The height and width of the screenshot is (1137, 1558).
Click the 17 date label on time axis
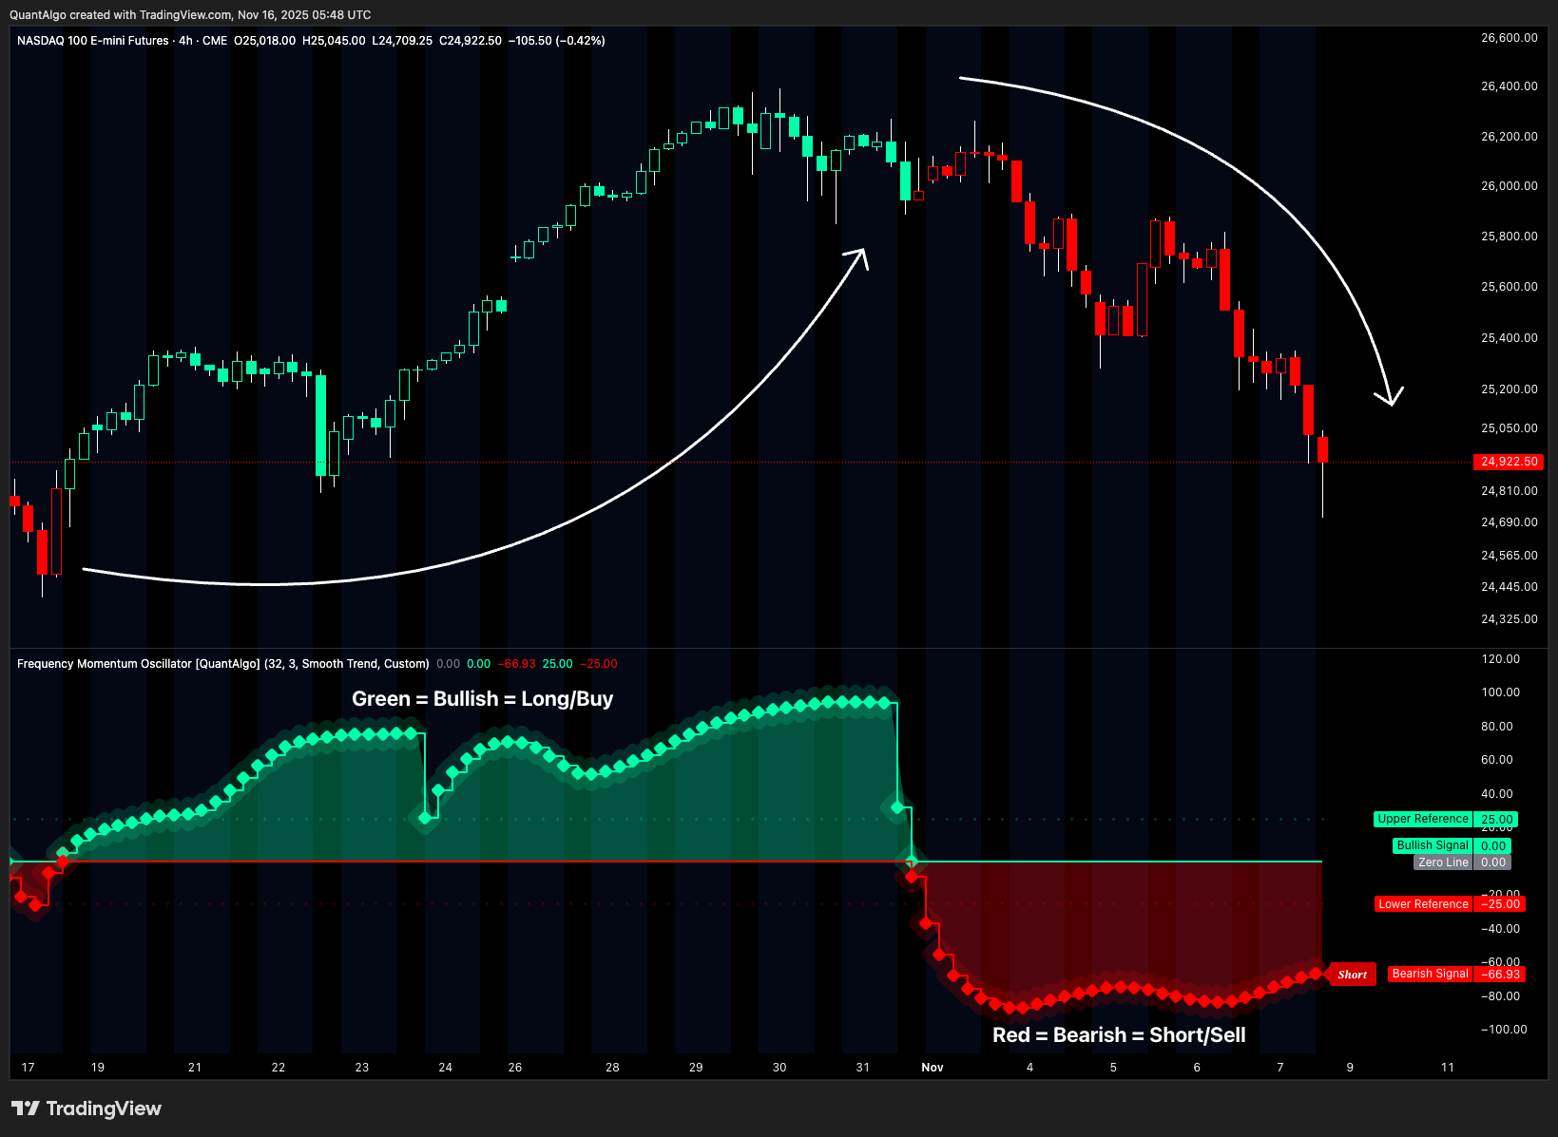click(29, 1068)
